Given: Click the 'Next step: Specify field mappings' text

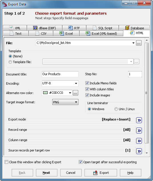Looking at the screenshot, I should pyautogui.click(x=62, y=18).
